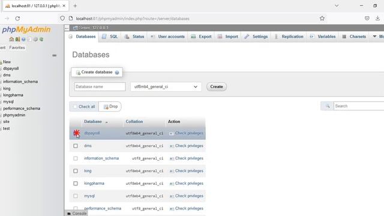
Task: Focus the database Search field
Action: click(x=359, y=106)
